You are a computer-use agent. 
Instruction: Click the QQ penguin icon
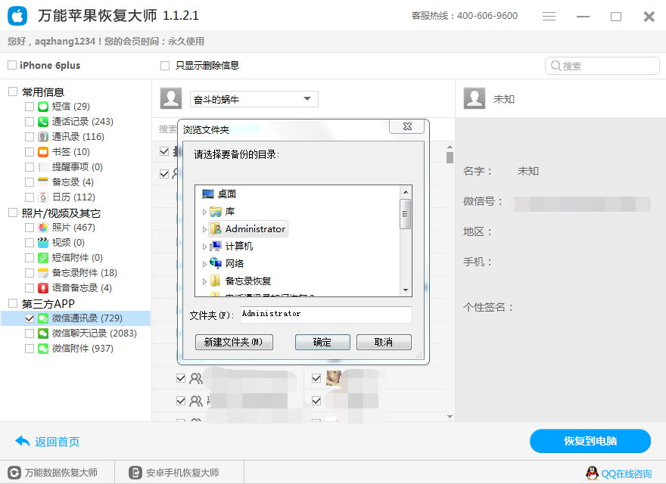point(592,473)
